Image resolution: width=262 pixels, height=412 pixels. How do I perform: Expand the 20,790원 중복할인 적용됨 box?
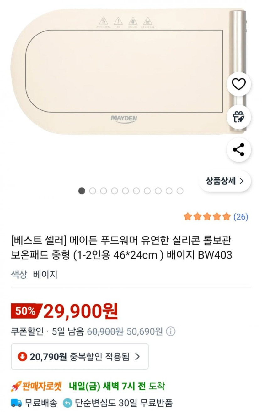point(80,356)
